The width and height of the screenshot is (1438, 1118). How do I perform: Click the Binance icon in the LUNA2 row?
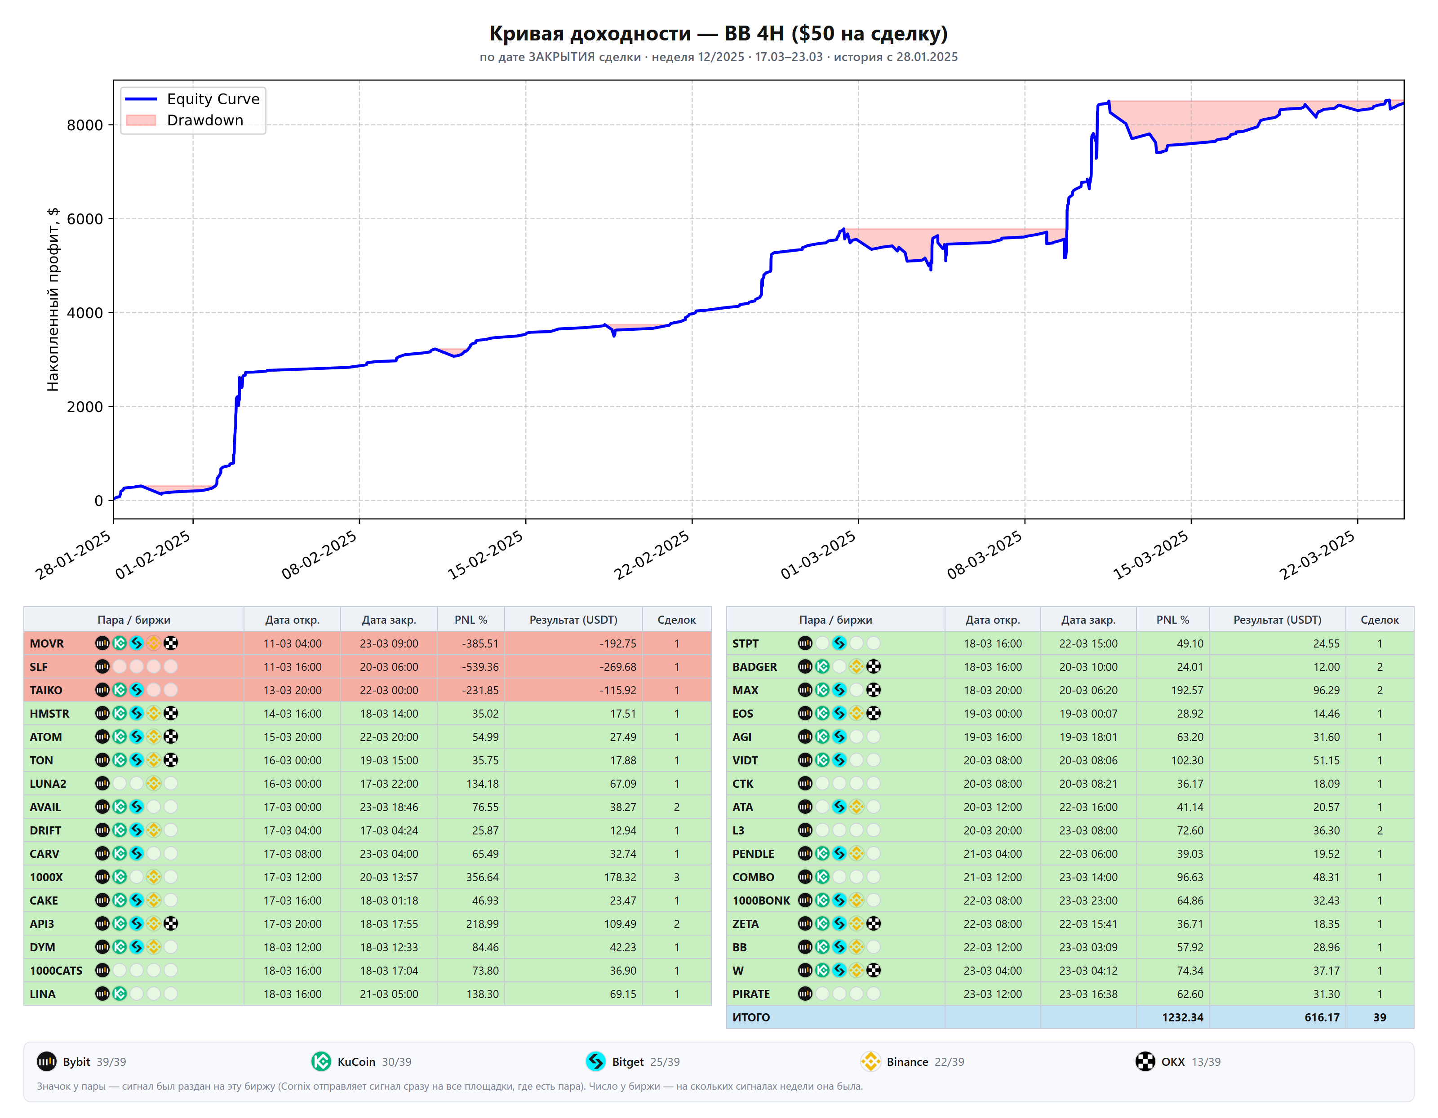point(153,784)
